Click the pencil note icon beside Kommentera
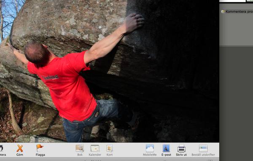This screenshot has width=253, height=161. tap(223, 11)
